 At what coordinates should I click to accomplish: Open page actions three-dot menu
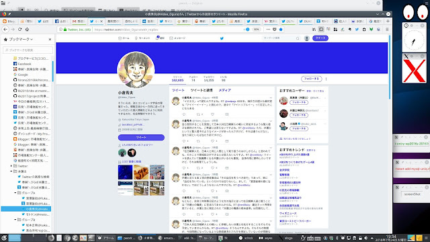268,30
